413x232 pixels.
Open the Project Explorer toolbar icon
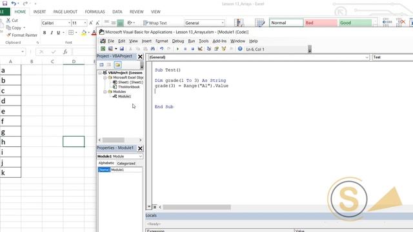coord(209,49)
